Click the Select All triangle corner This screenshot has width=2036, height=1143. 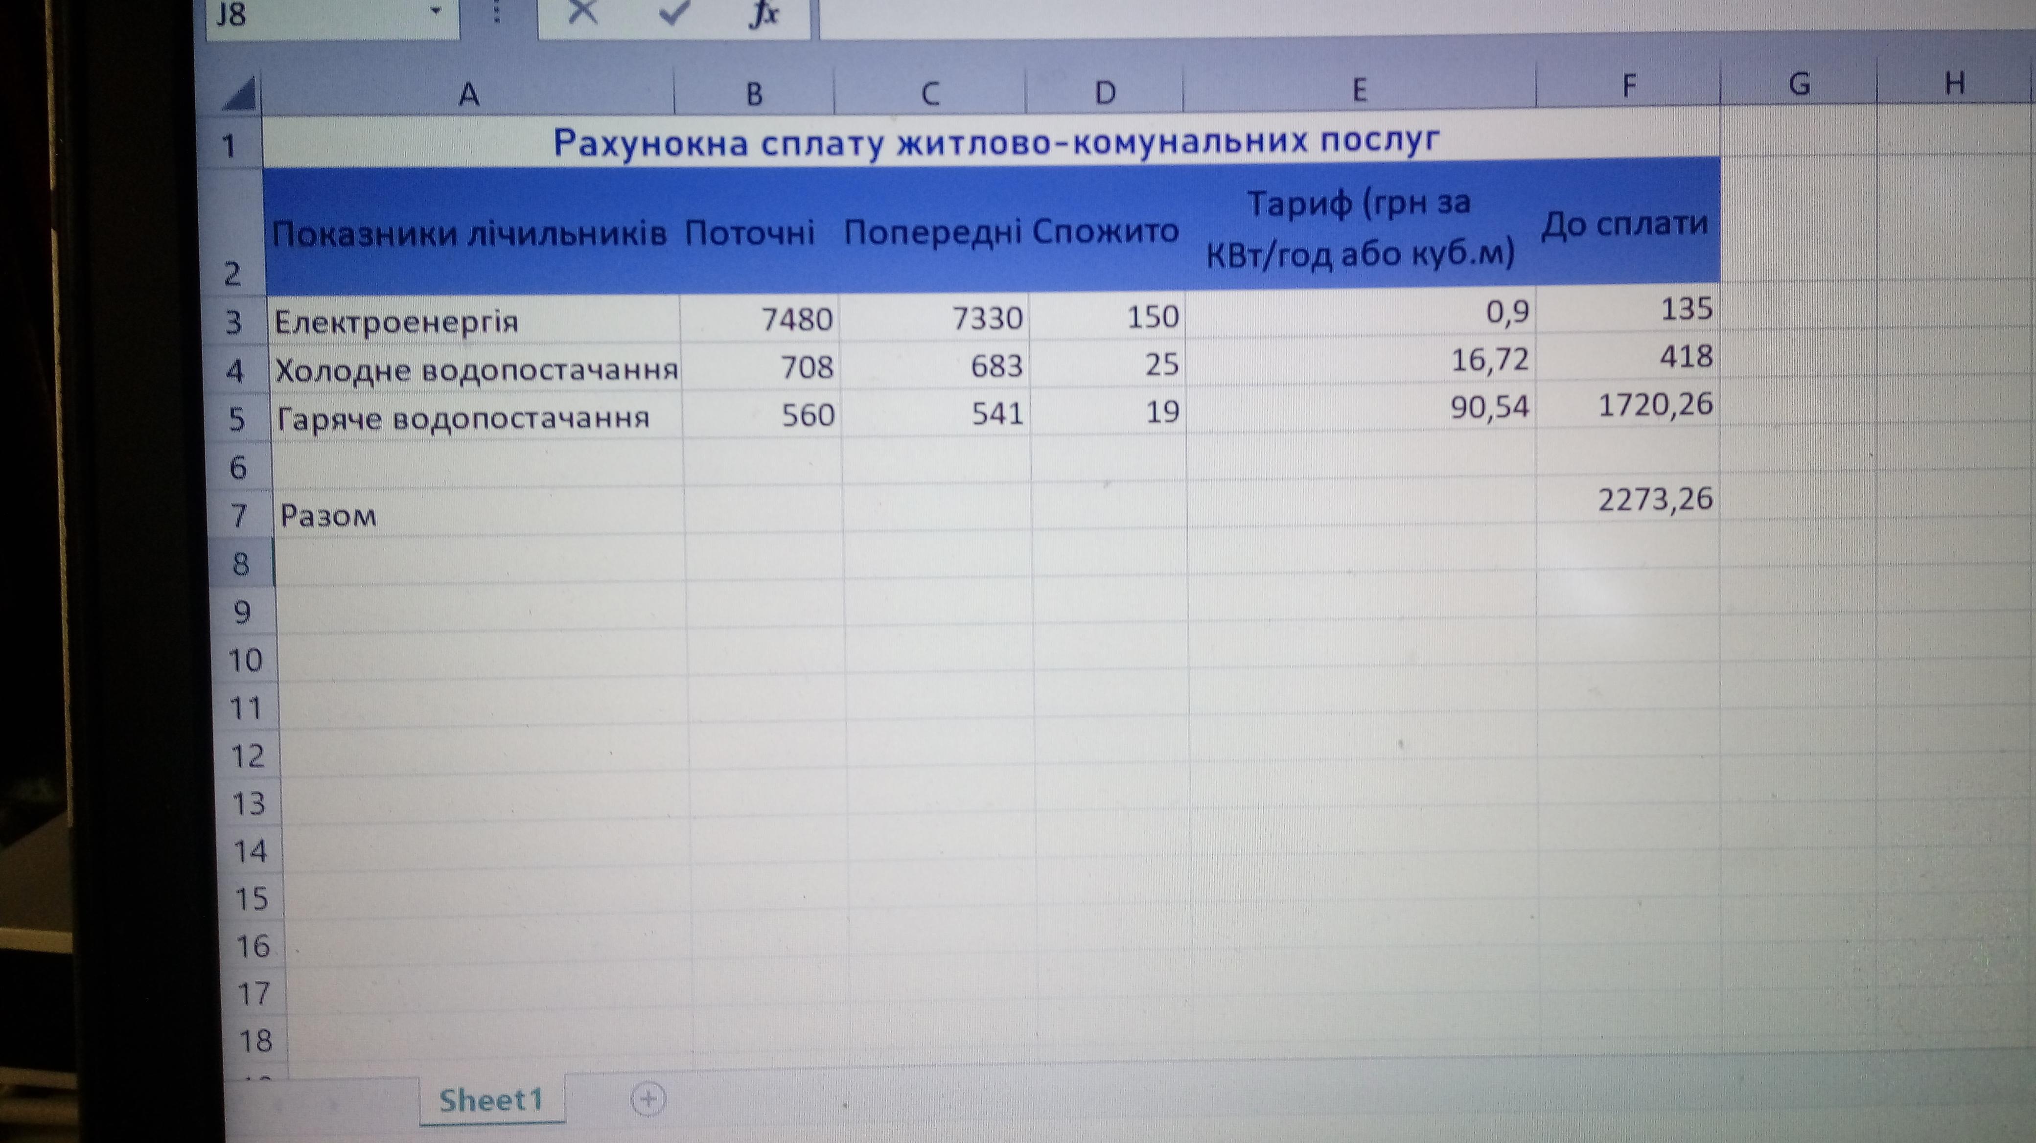coord(240,95)
